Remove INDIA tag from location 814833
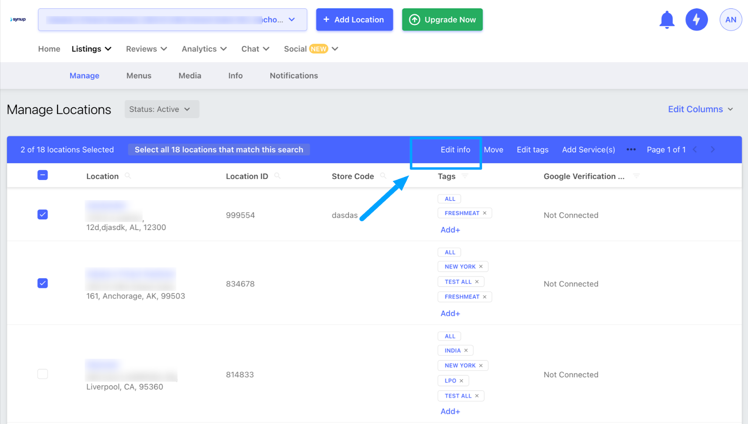Viewport: 748px width, 424px height. pyautogui.click(x=466, y=351)
